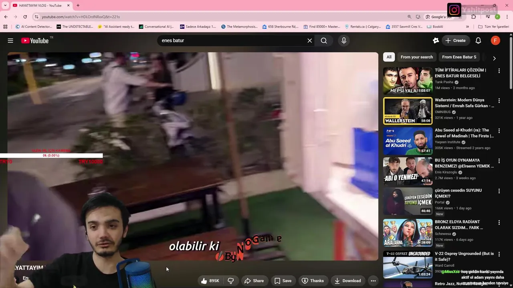Open the account avatar 'F' menu
Screen dimensions: 513x288
pos(495,40)
